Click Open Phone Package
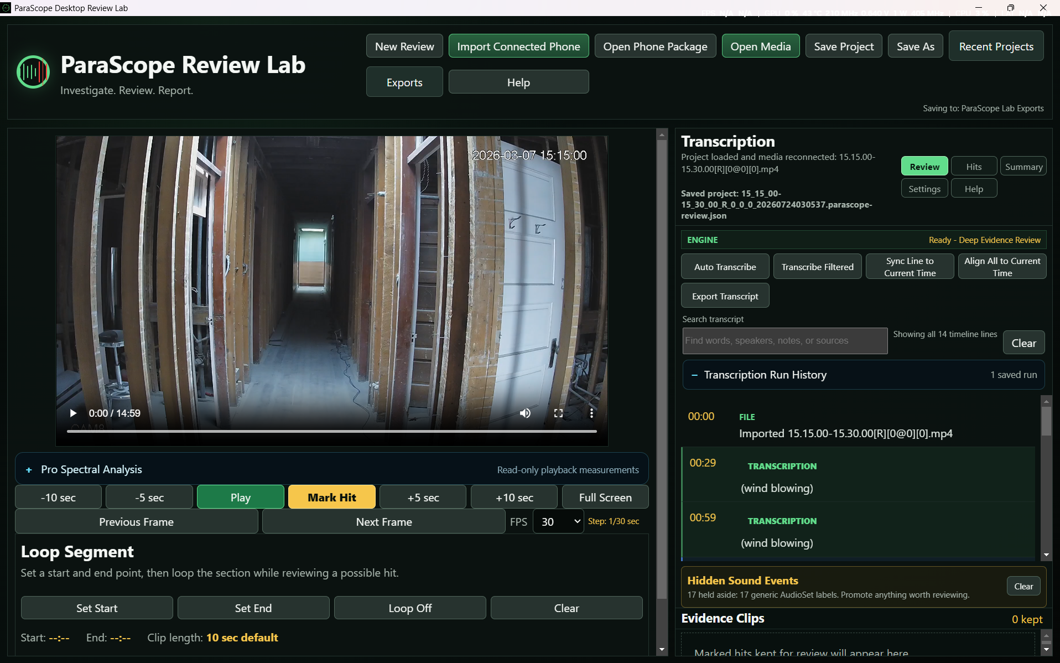The height and width of the screenshot is (663, 1060). point(655,46)
